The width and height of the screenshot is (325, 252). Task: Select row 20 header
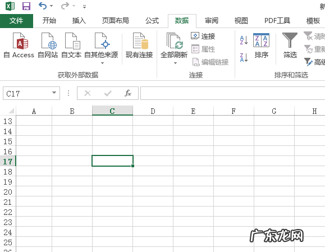point(8,191)
